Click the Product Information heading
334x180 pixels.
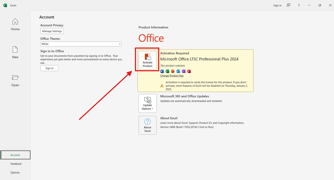(x=153, y=27)
